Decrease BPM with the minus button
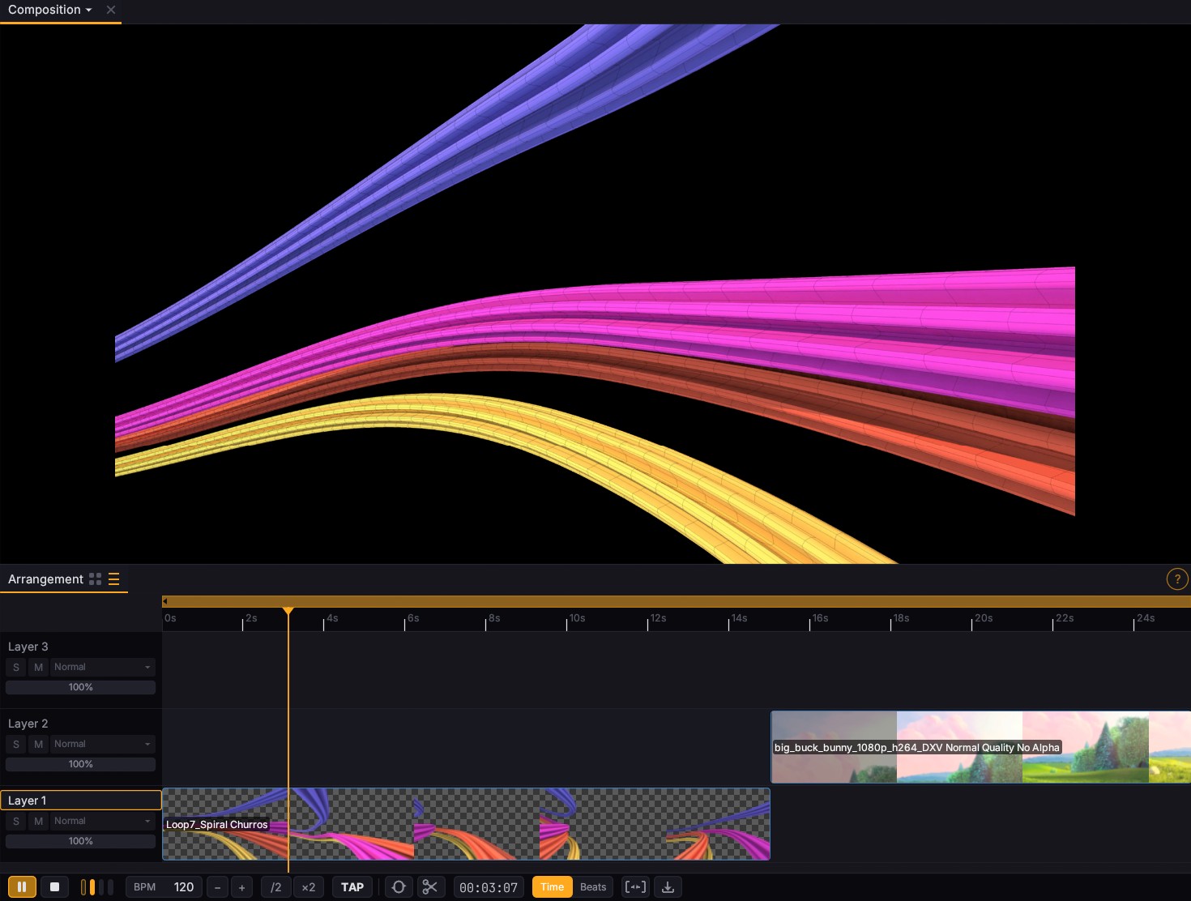This screenshot has height=901, width=1191. pyautogui.click(x=217, y=887)
